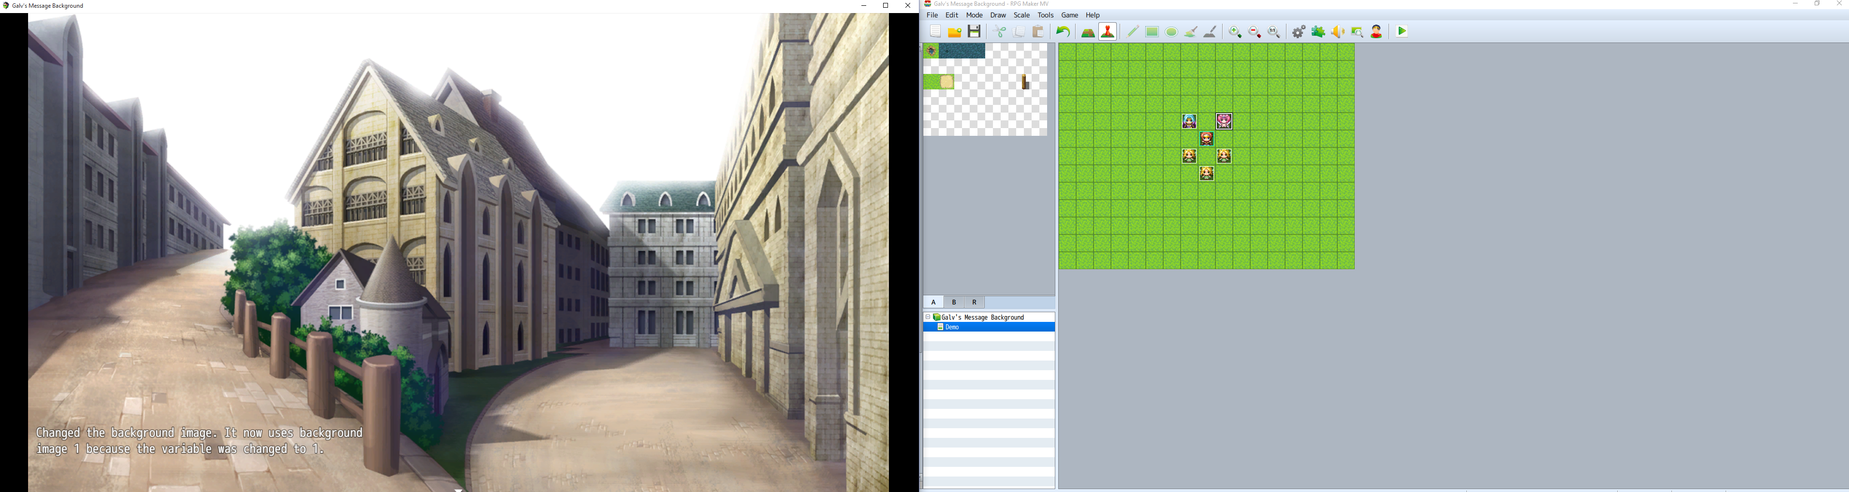The width and height of the screenshot is (1849, 492).
Task: Switch to tileset tab B
Action: click(954, 303)
